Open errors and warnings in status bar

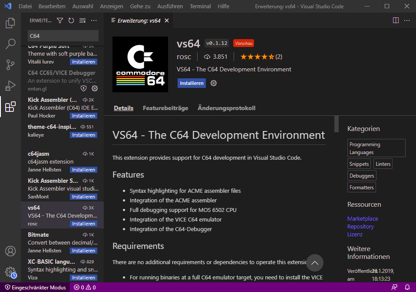pyautogui.click(x=85, y=288)
